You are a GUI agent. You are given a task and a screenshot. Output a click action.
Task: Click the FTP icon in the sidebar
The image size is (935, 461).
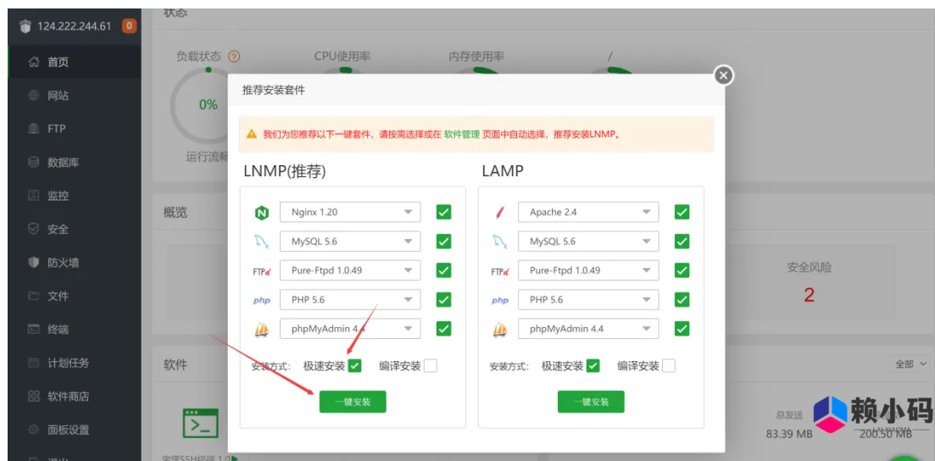(x=34, y=129)
